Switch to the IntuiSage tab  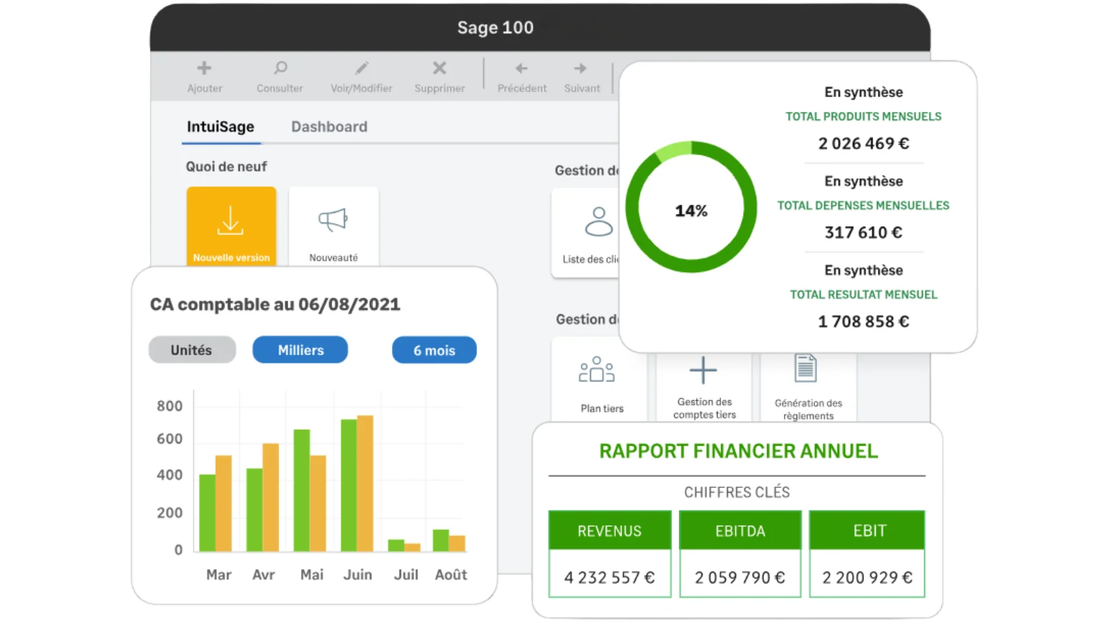pyautogui.click(x=221, y=126)
